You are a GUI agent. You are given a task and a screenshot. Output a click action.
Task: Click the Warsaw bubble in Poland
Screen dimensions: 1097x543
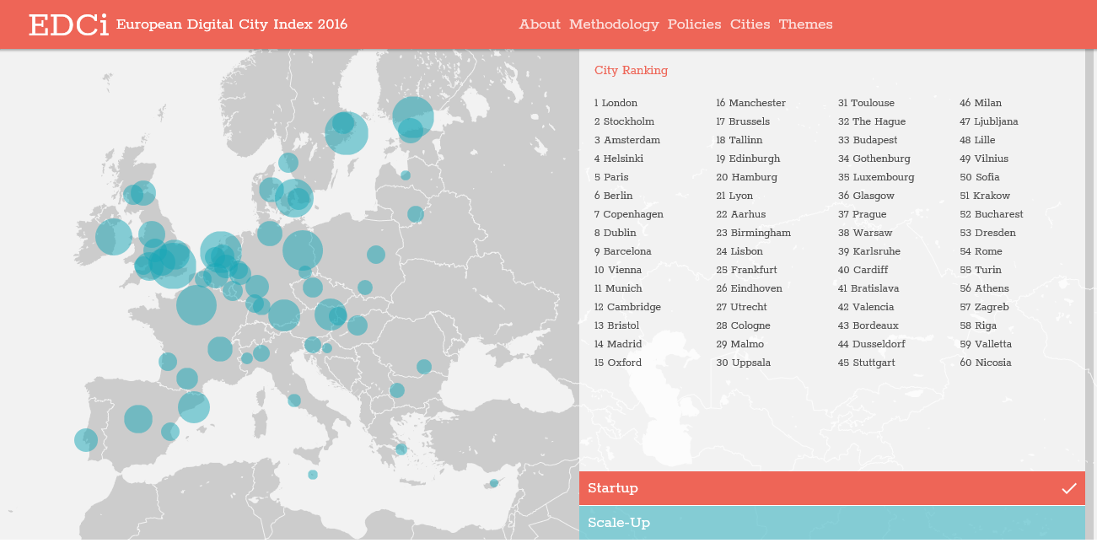pos(376,254)
